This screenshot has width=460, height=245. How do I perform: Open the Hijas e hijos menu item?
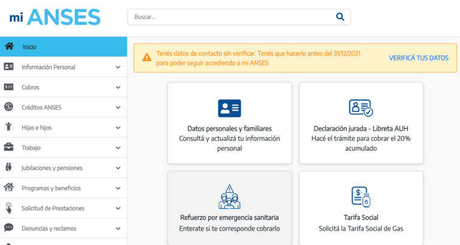coord(63,128)
